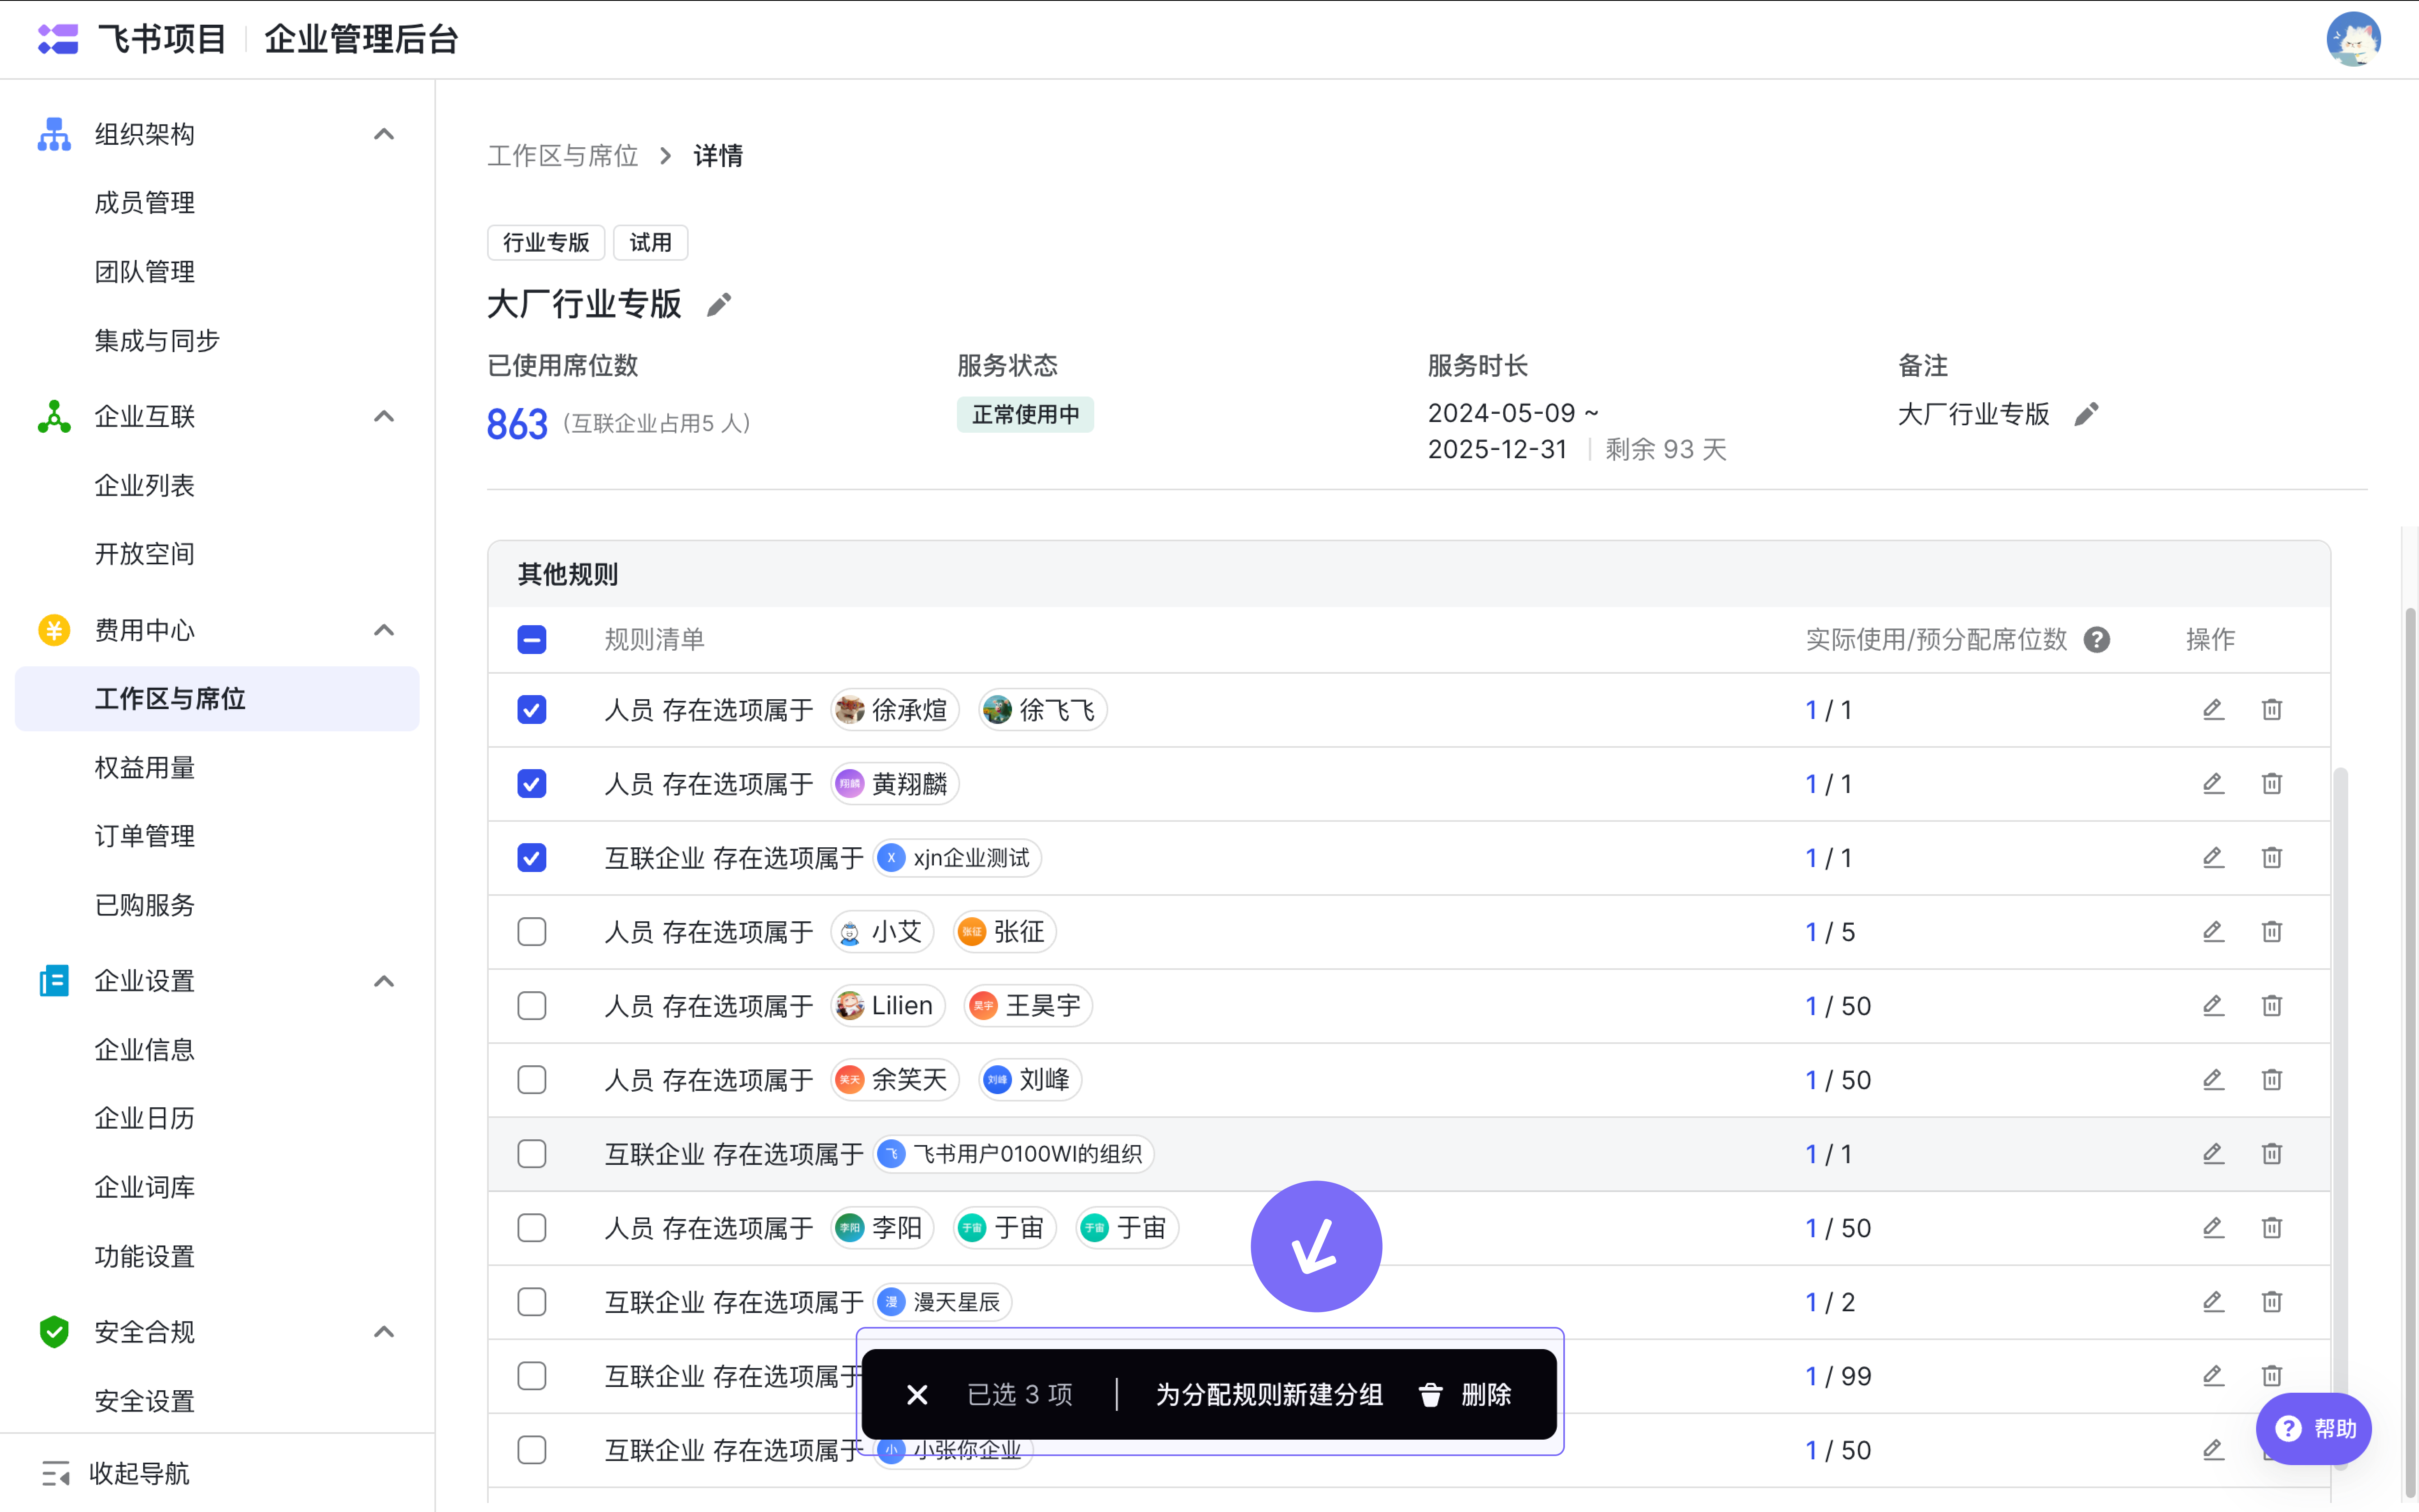
Task: Click the 正常使用中 status badge
Action: tap(1025, 414)
